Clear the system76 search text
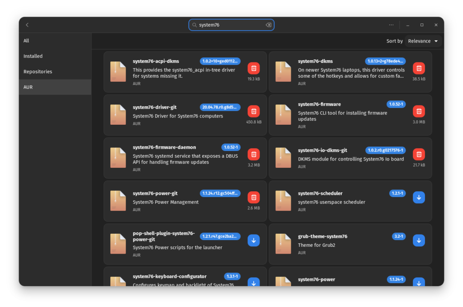Image resolution: width=463 pixels, height=307 pixels. [x=269, y=25]
